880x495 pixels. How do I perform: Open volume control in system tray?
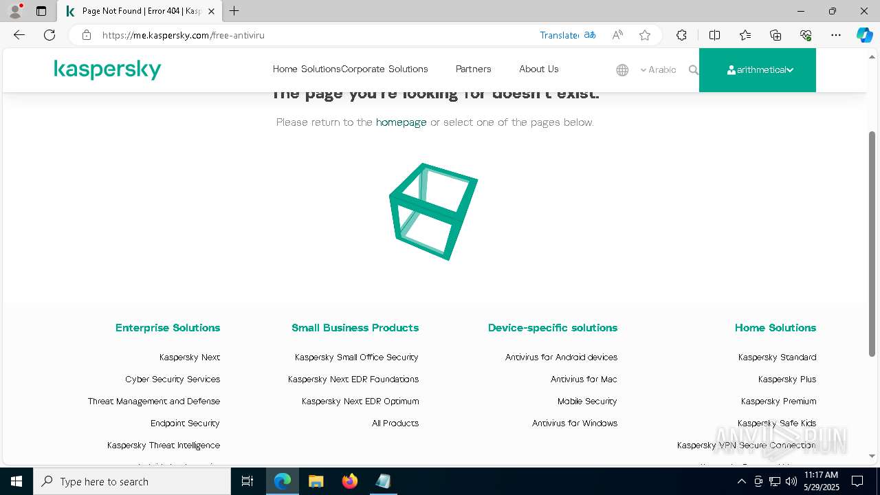(x=791, y=481)
